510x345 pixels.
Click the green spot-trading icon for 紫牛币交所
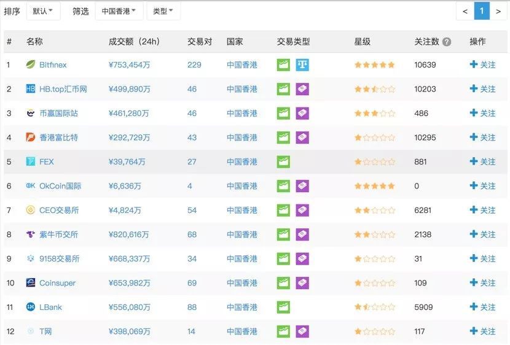pyautogui.click(x=283, y=235)
